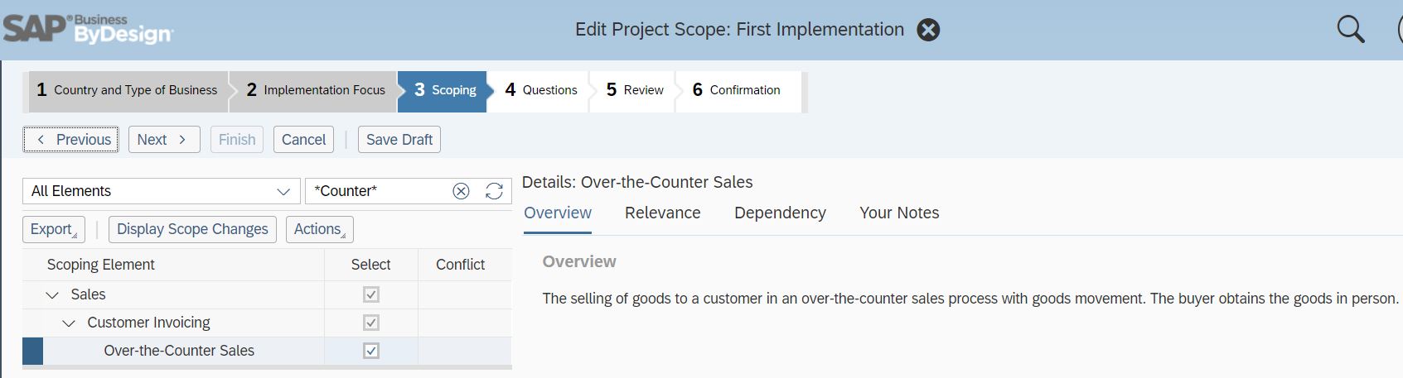
Task: Click the overview description about selling goods
Action: click(x=970, y=299)
